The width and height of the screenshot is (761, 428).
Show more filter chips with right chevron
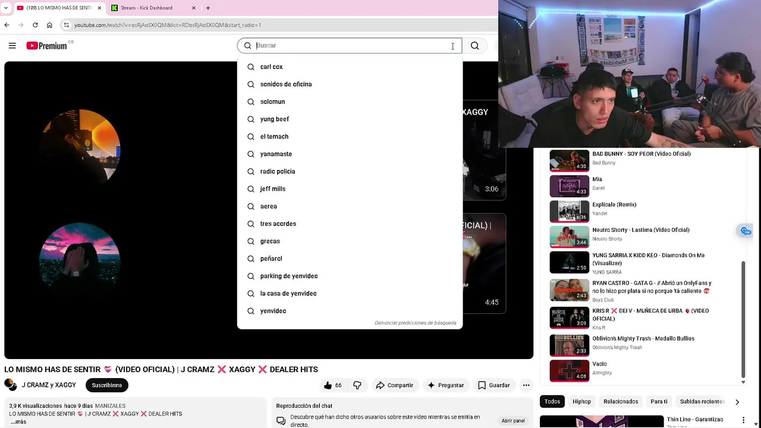pyautogui.click(x=737, y=402)
